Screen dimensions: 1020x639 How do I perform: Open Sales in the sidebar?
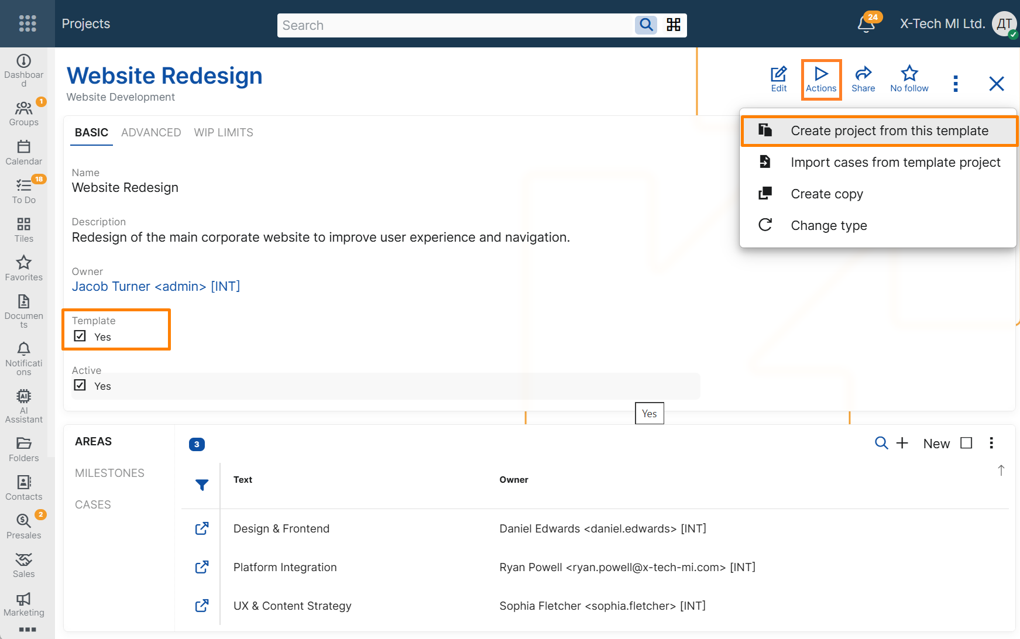click(24, 565)
